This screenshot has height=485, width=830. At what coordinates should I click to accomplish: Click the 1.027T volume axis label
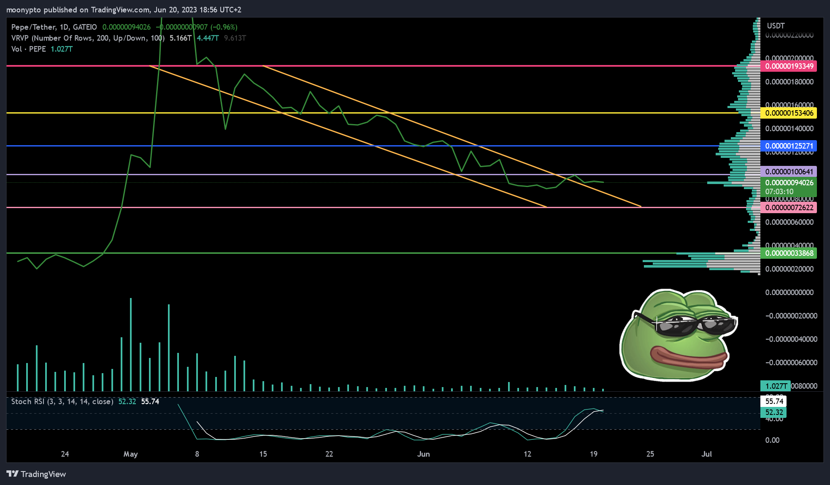point(776,386)
